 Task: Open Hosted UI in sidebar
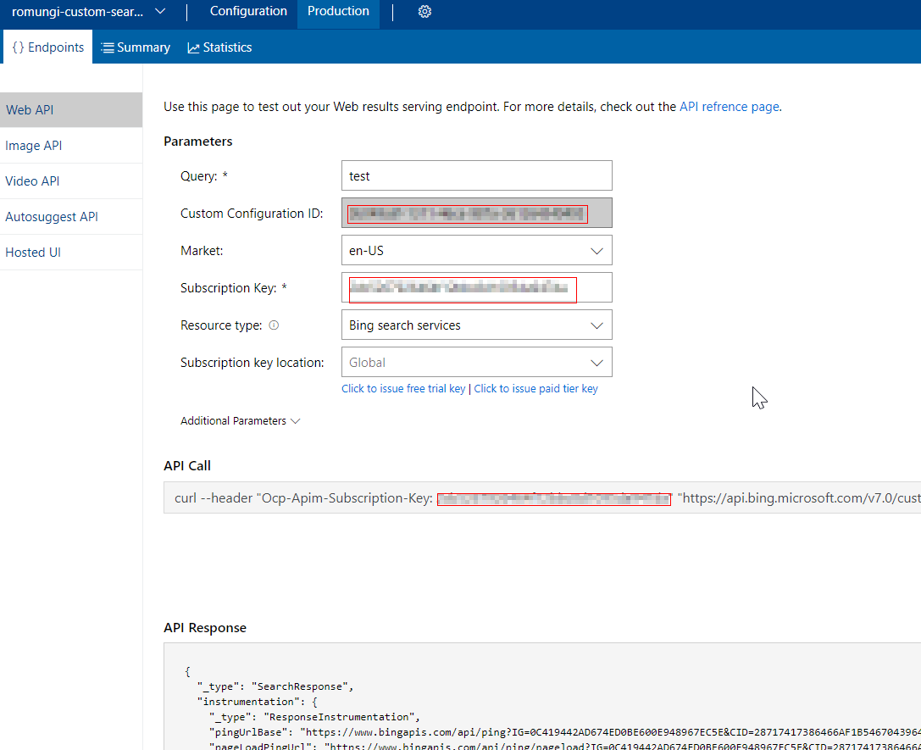[x=71, y=253]
